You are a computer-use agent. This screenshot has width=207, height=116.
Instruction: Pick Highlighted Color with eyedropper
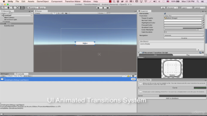click(203, 23)
